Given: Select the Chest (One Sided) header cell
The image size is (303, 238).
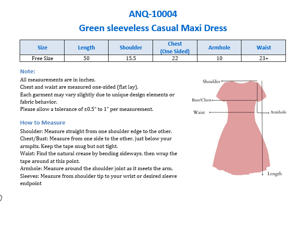Looking at the screenshot, I should point(175,47).
